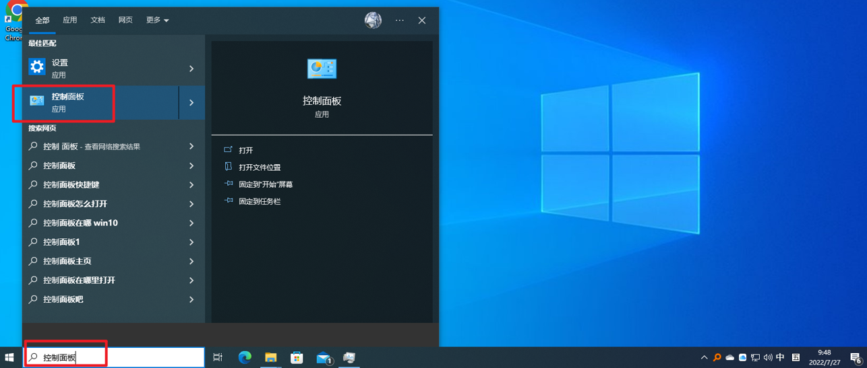This screenshot has height=368, width=867.
Task: Click the Windows Start button
Action: click(9, 358)
